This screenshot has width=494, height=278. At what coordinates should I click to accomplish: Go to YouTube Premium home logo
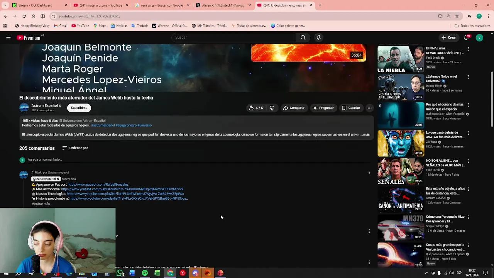(x=29, y=37)
